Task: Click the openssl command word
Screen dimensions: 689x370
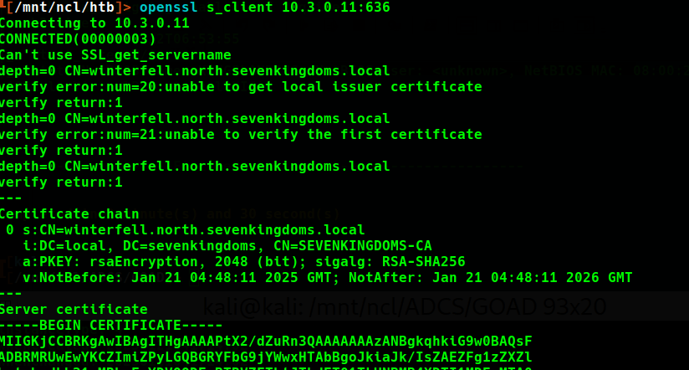Action: click(169, 8)
